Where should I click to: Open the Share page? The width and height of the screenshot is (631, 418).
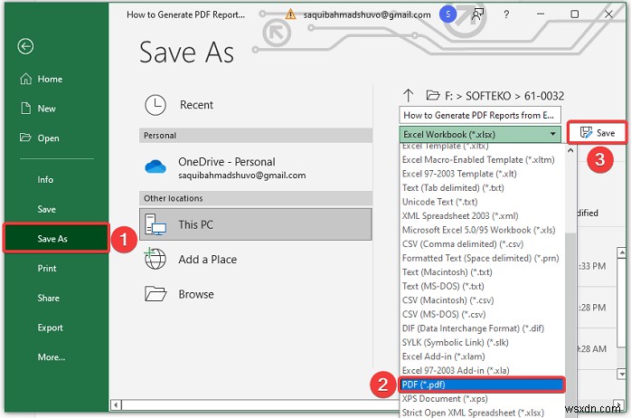coord(48,298)
